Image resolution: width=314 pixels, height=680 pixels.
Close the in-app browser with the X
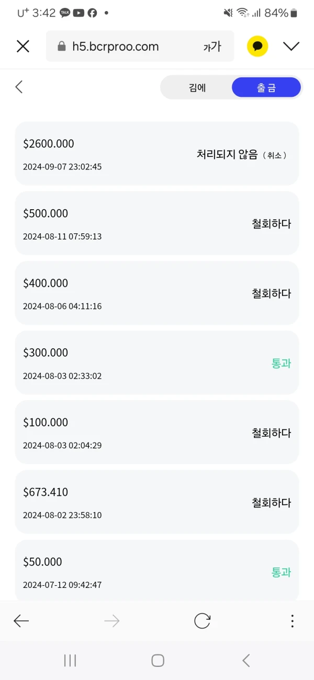pyautogui.click(x=23, y=47)
